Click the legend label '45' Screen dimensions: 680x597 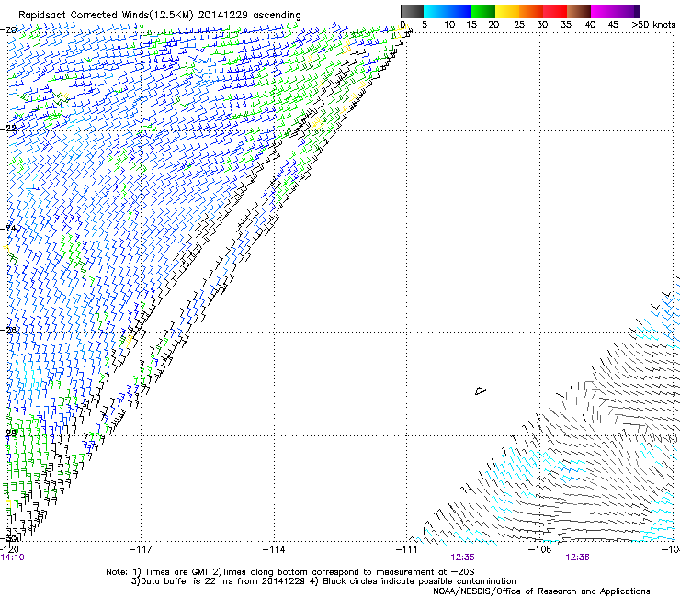613,24
